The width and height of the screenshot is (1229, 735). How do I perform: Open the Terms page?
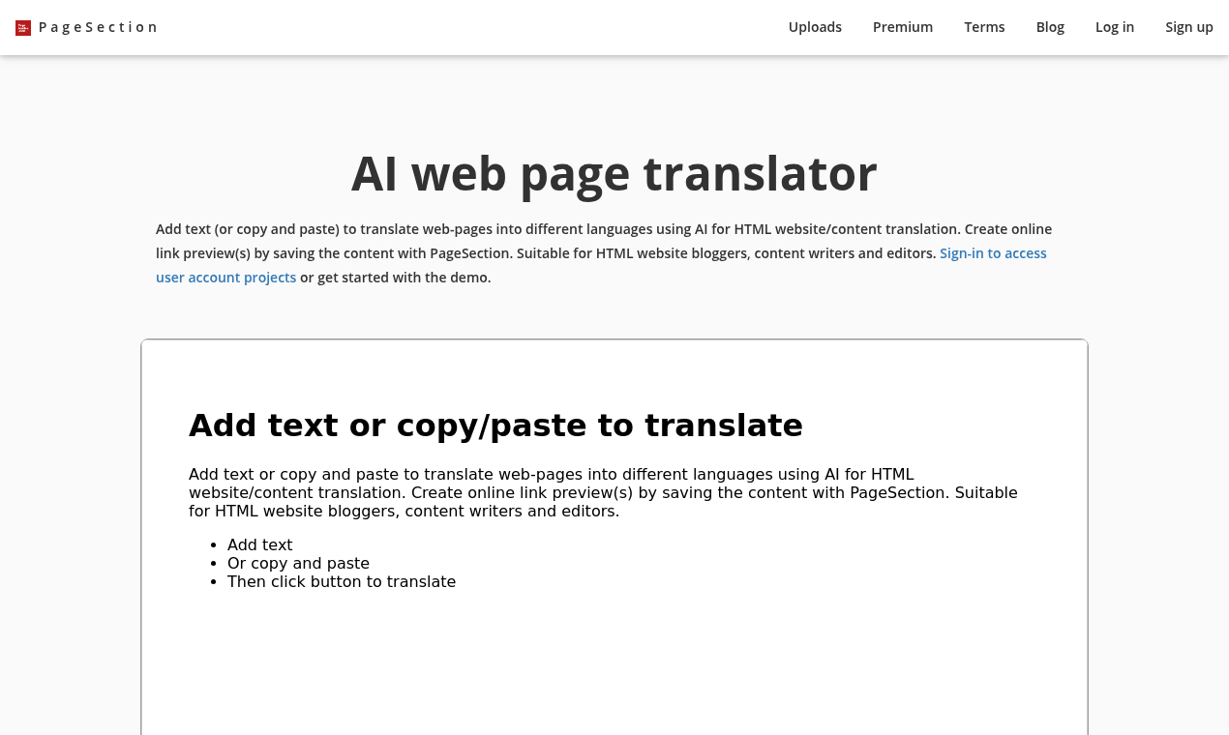[x=984, y=27]
